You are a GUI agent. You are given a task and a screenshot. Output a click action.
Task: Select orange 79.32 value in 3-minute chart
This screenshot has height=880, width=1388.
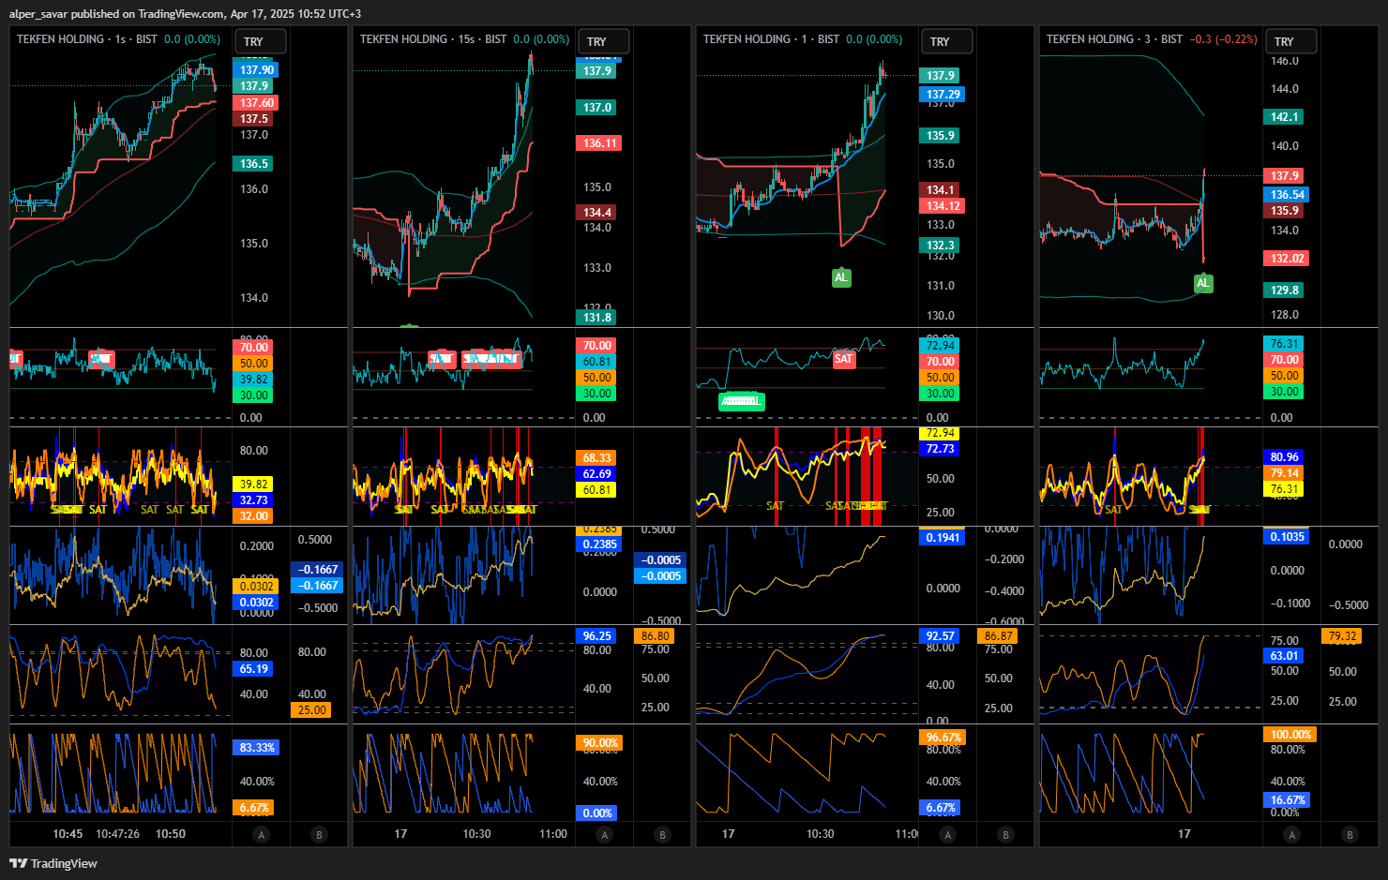(x=1342, y=636)
